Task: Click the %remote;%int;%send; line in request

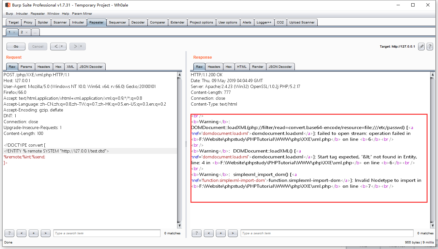Action: [x=24, y=157]
